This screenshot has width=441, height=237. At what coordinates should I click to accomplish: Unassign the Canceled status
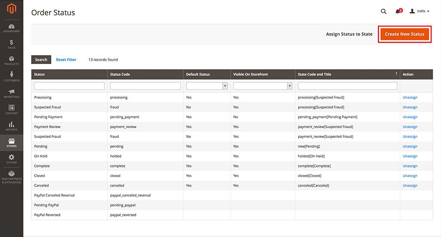(x=410, y=186)
